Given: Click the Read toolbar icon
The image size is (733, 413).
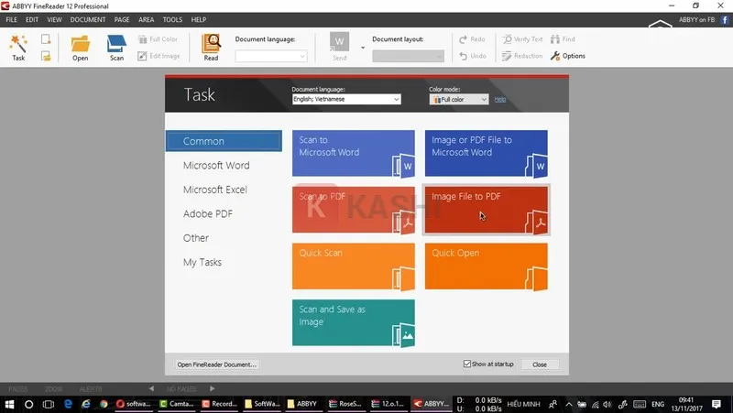Looking at the screenshot, I should click(x=211, y=48).
